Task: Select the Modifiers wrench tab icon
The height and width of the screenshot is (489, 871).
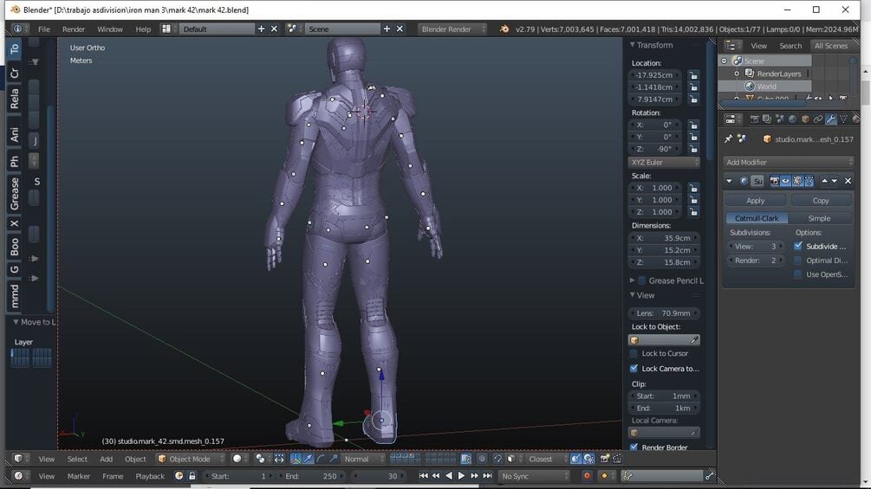Action: coord(831,119)
